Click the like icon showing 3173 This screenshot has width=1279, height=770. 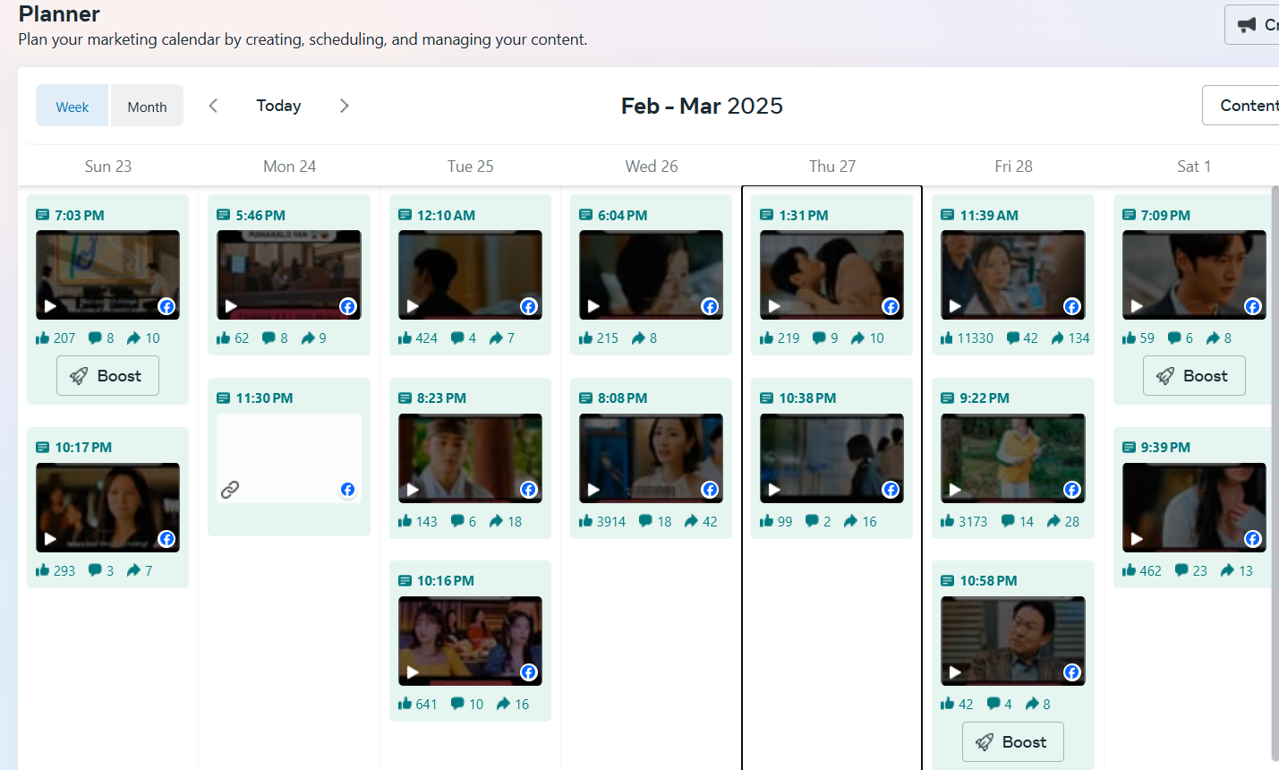[948, 521]
